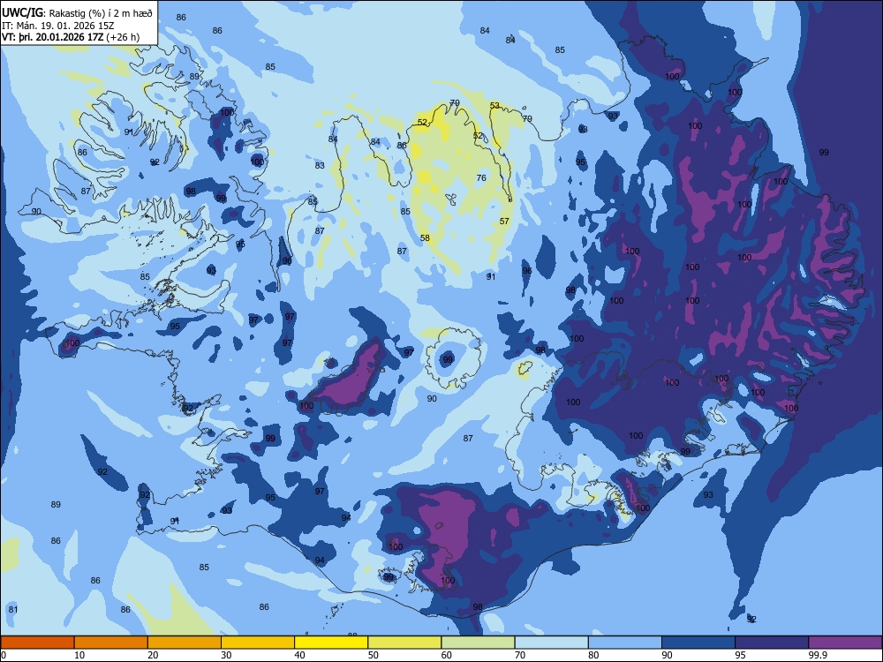Click the light green 60–70 legend swatch

478,643
